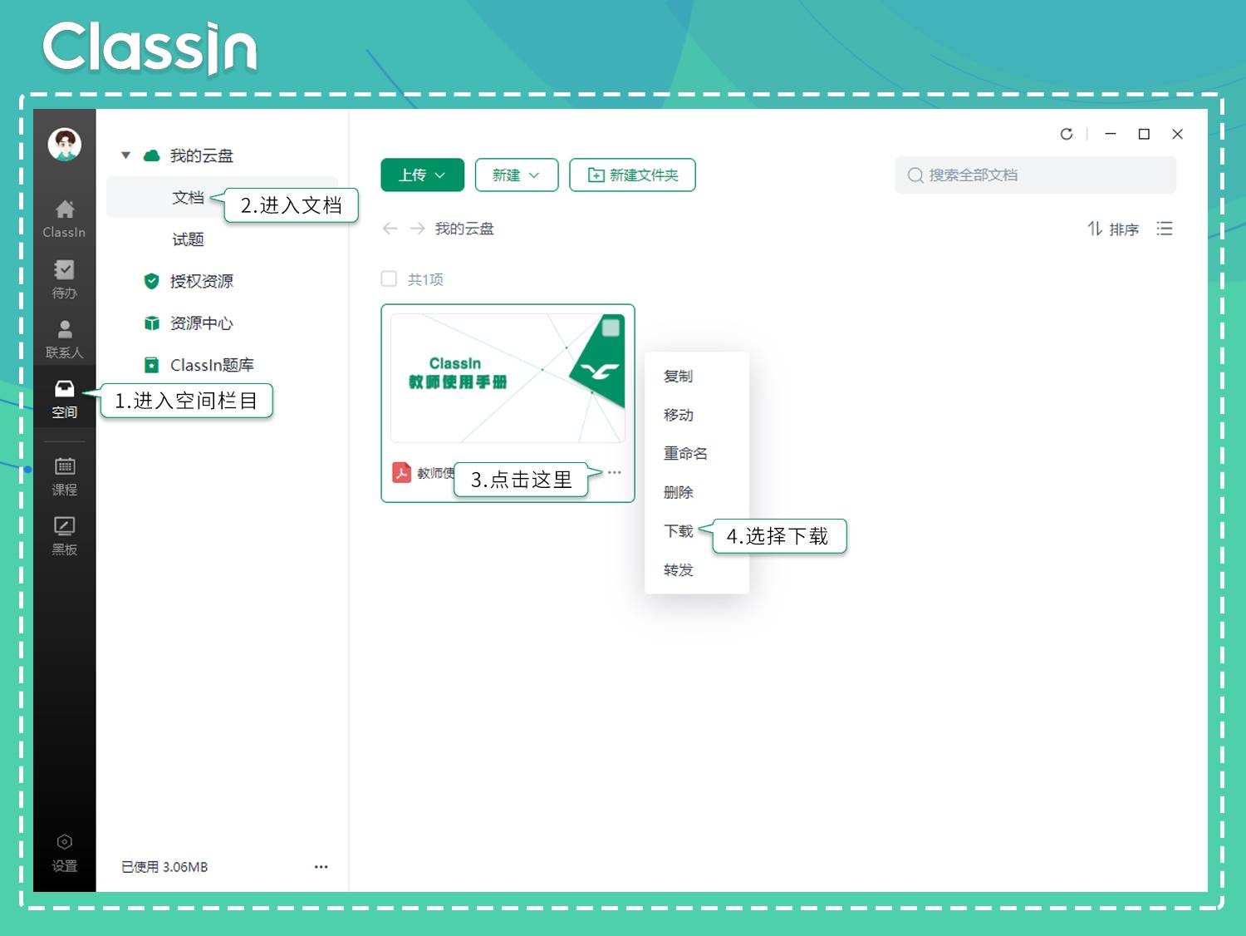This screenshot has height=936, width=1246.
Task: Minimize the ClassIn window
Action: [x=1111, y=134]
